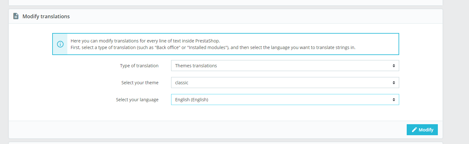
Task: Click the info circle icon in the notice
Action: [60, 44]
